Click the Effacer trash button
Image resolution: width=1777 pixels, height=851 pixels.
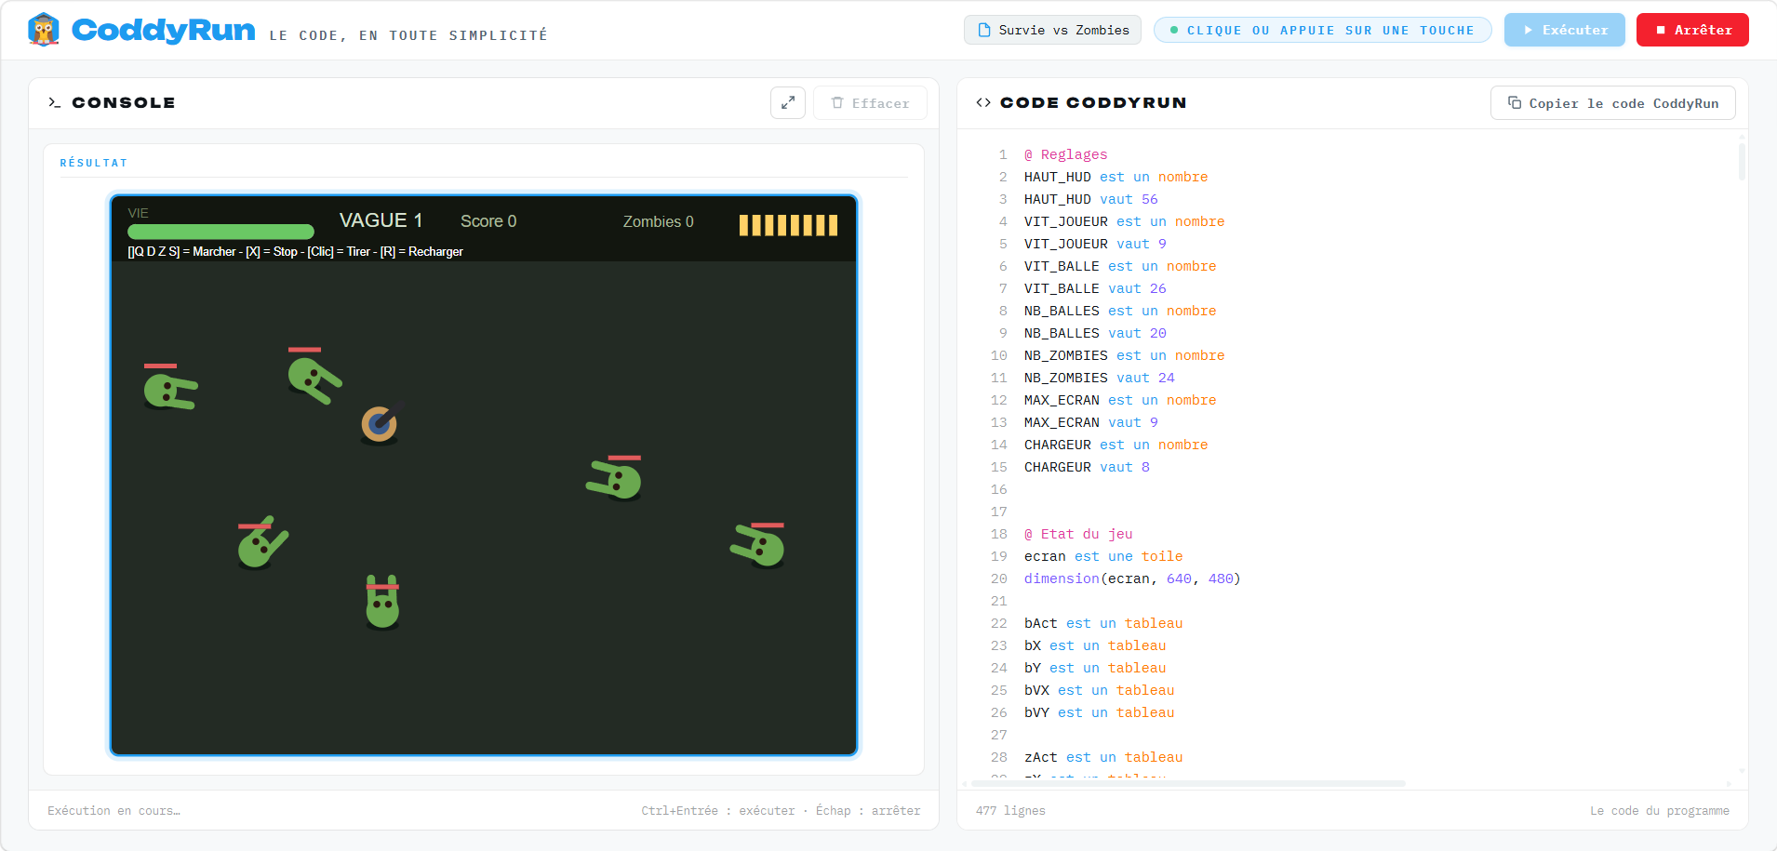870,103
